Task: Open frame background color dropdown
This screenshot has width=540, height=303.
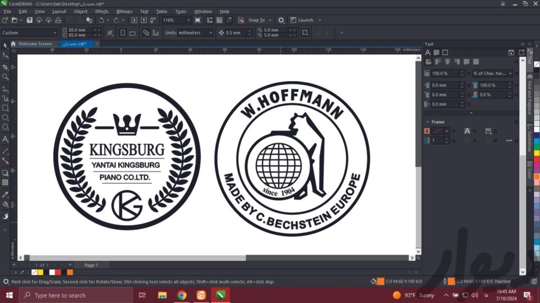Action: [x=447, y=131]
